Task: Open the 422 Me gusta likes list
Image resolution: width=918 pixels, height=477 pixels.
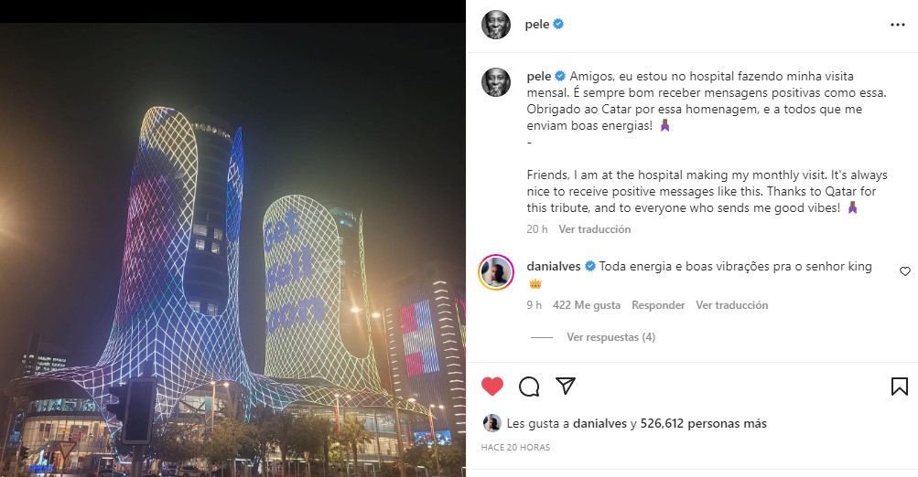Action: click(587, 305)
